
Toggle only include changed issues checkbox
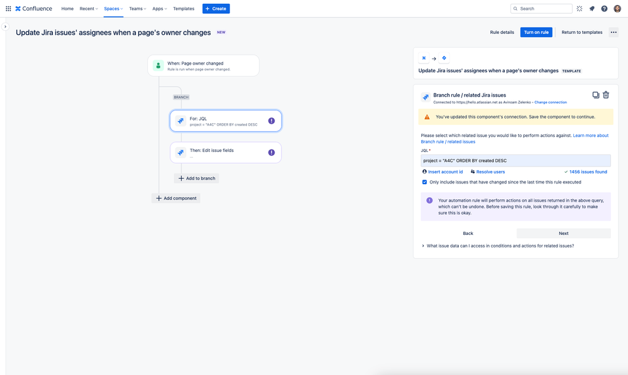424,182
